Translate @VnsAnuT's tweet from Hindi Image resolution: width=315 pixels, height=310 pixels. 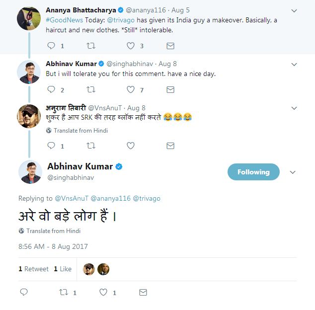pyautogui.click(x=80, y=131)
